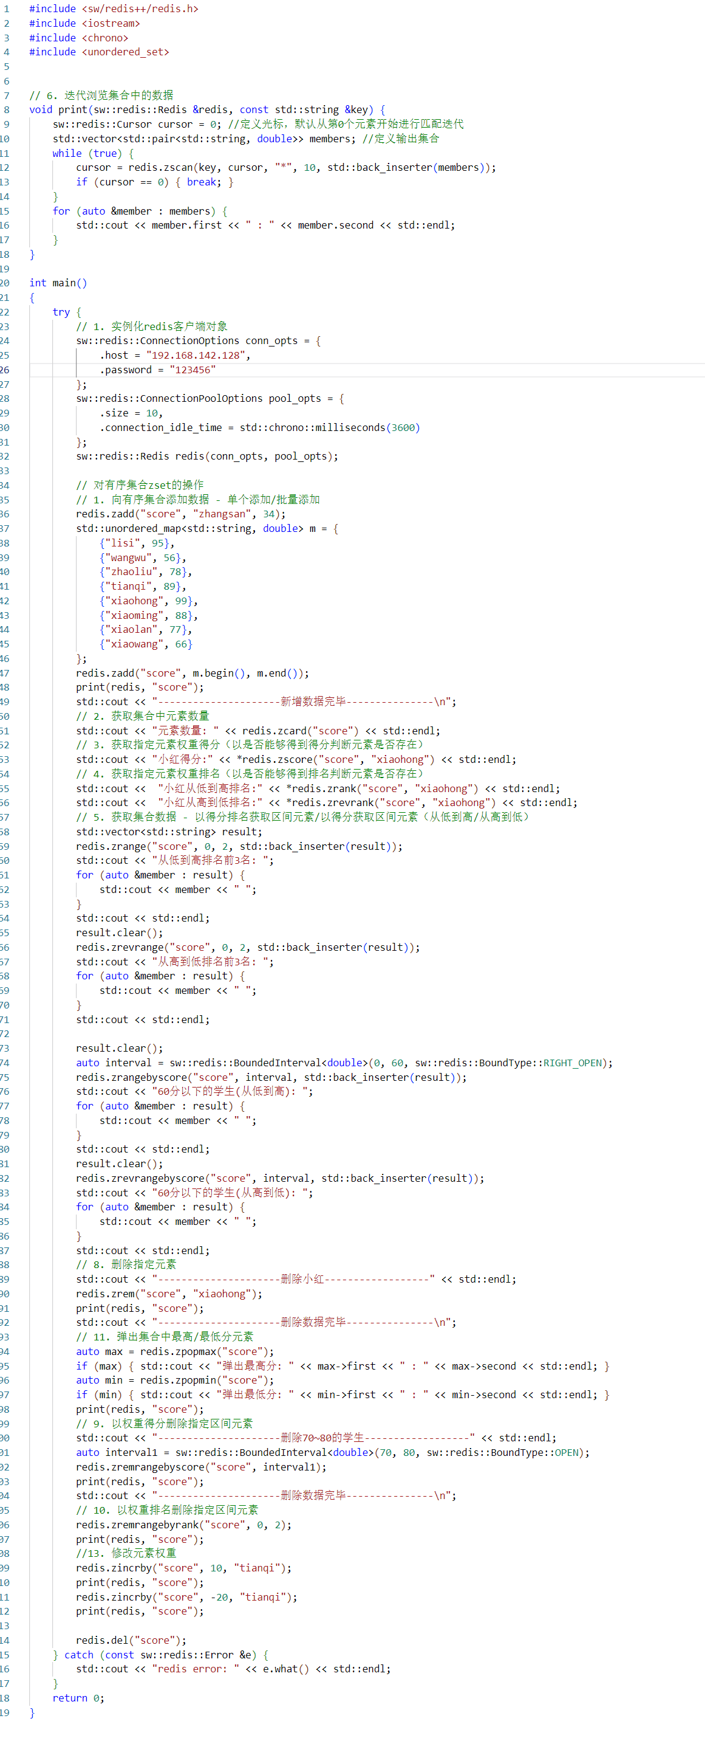Click the '.host = "192.168.142.128",' line

click(x=175, y=355)
